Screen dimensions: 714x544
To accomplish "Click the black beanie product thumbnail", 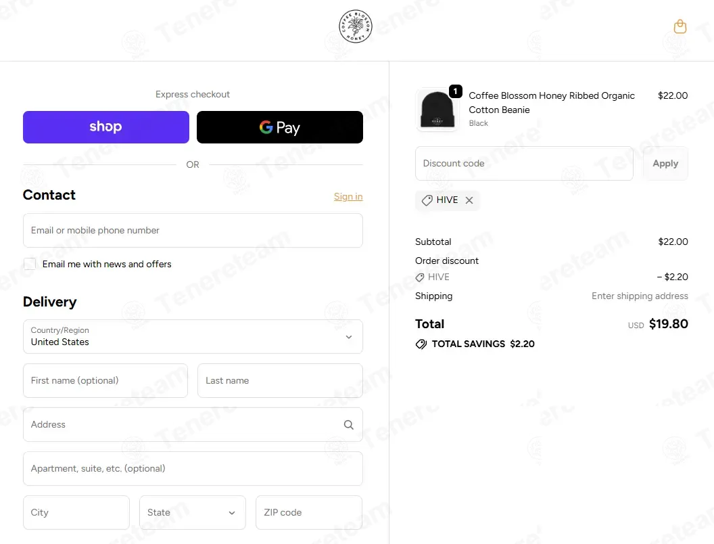I will pos(437,110).
